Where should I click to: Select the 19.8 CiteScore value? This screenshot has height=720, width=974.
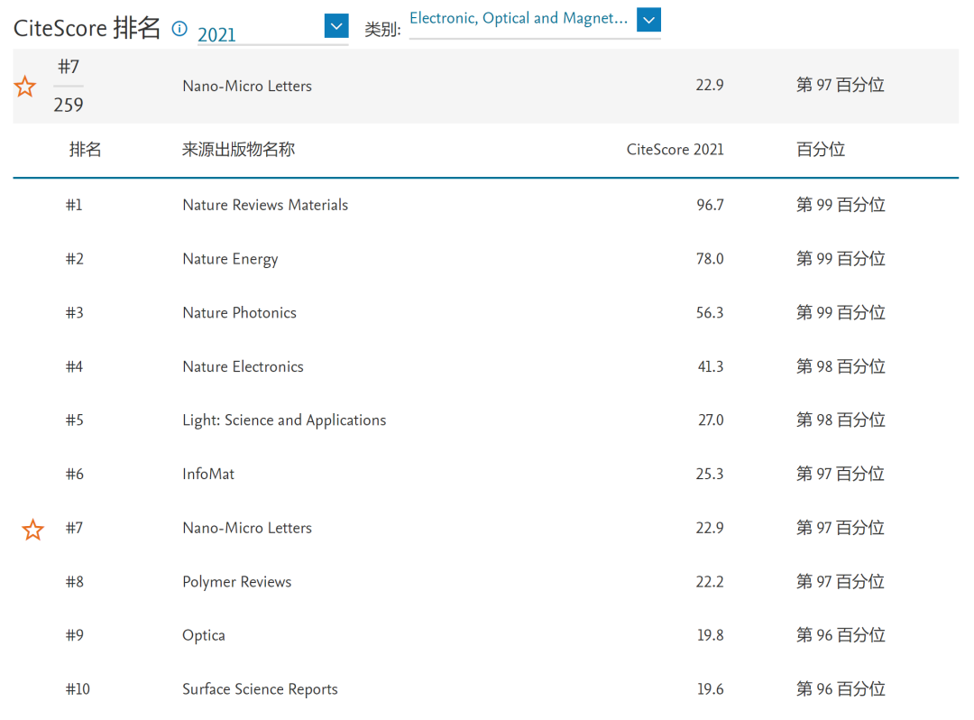tap(710, 635)
